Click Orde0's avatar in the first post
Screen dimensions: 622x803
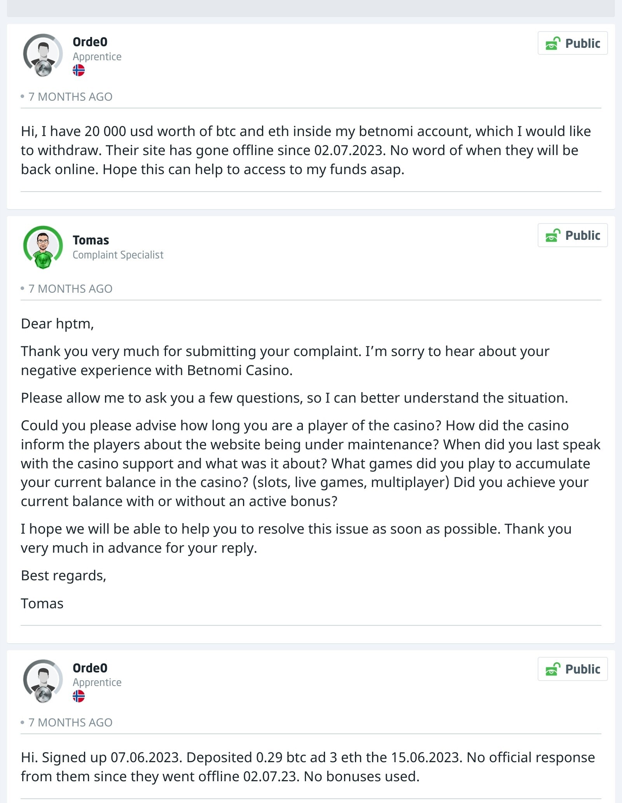(x=43, y=55)
